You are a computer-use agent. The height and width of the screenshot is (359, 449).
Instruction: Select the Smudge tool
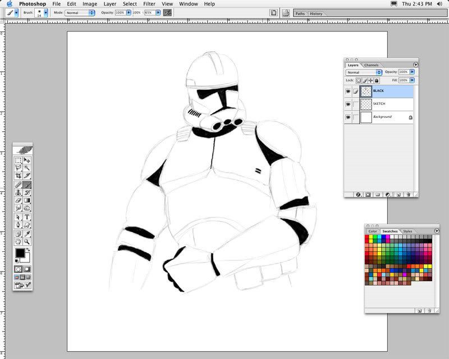pyautogui.click(x=18, y=208)
